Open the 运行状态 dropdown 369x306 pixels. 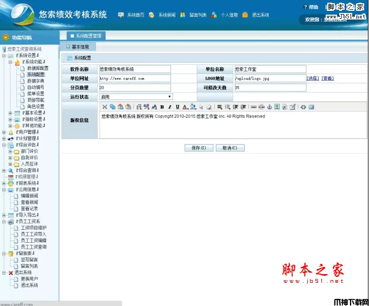[x=135, y=97]
